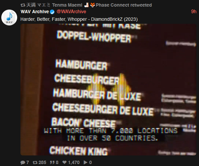Screen dimensions: 199x166
Task: Click the 1,470 likes count
Action: pos(74,162)
